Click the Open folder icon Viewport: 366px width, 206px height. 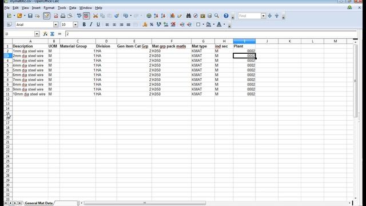[x=19, y=16]
